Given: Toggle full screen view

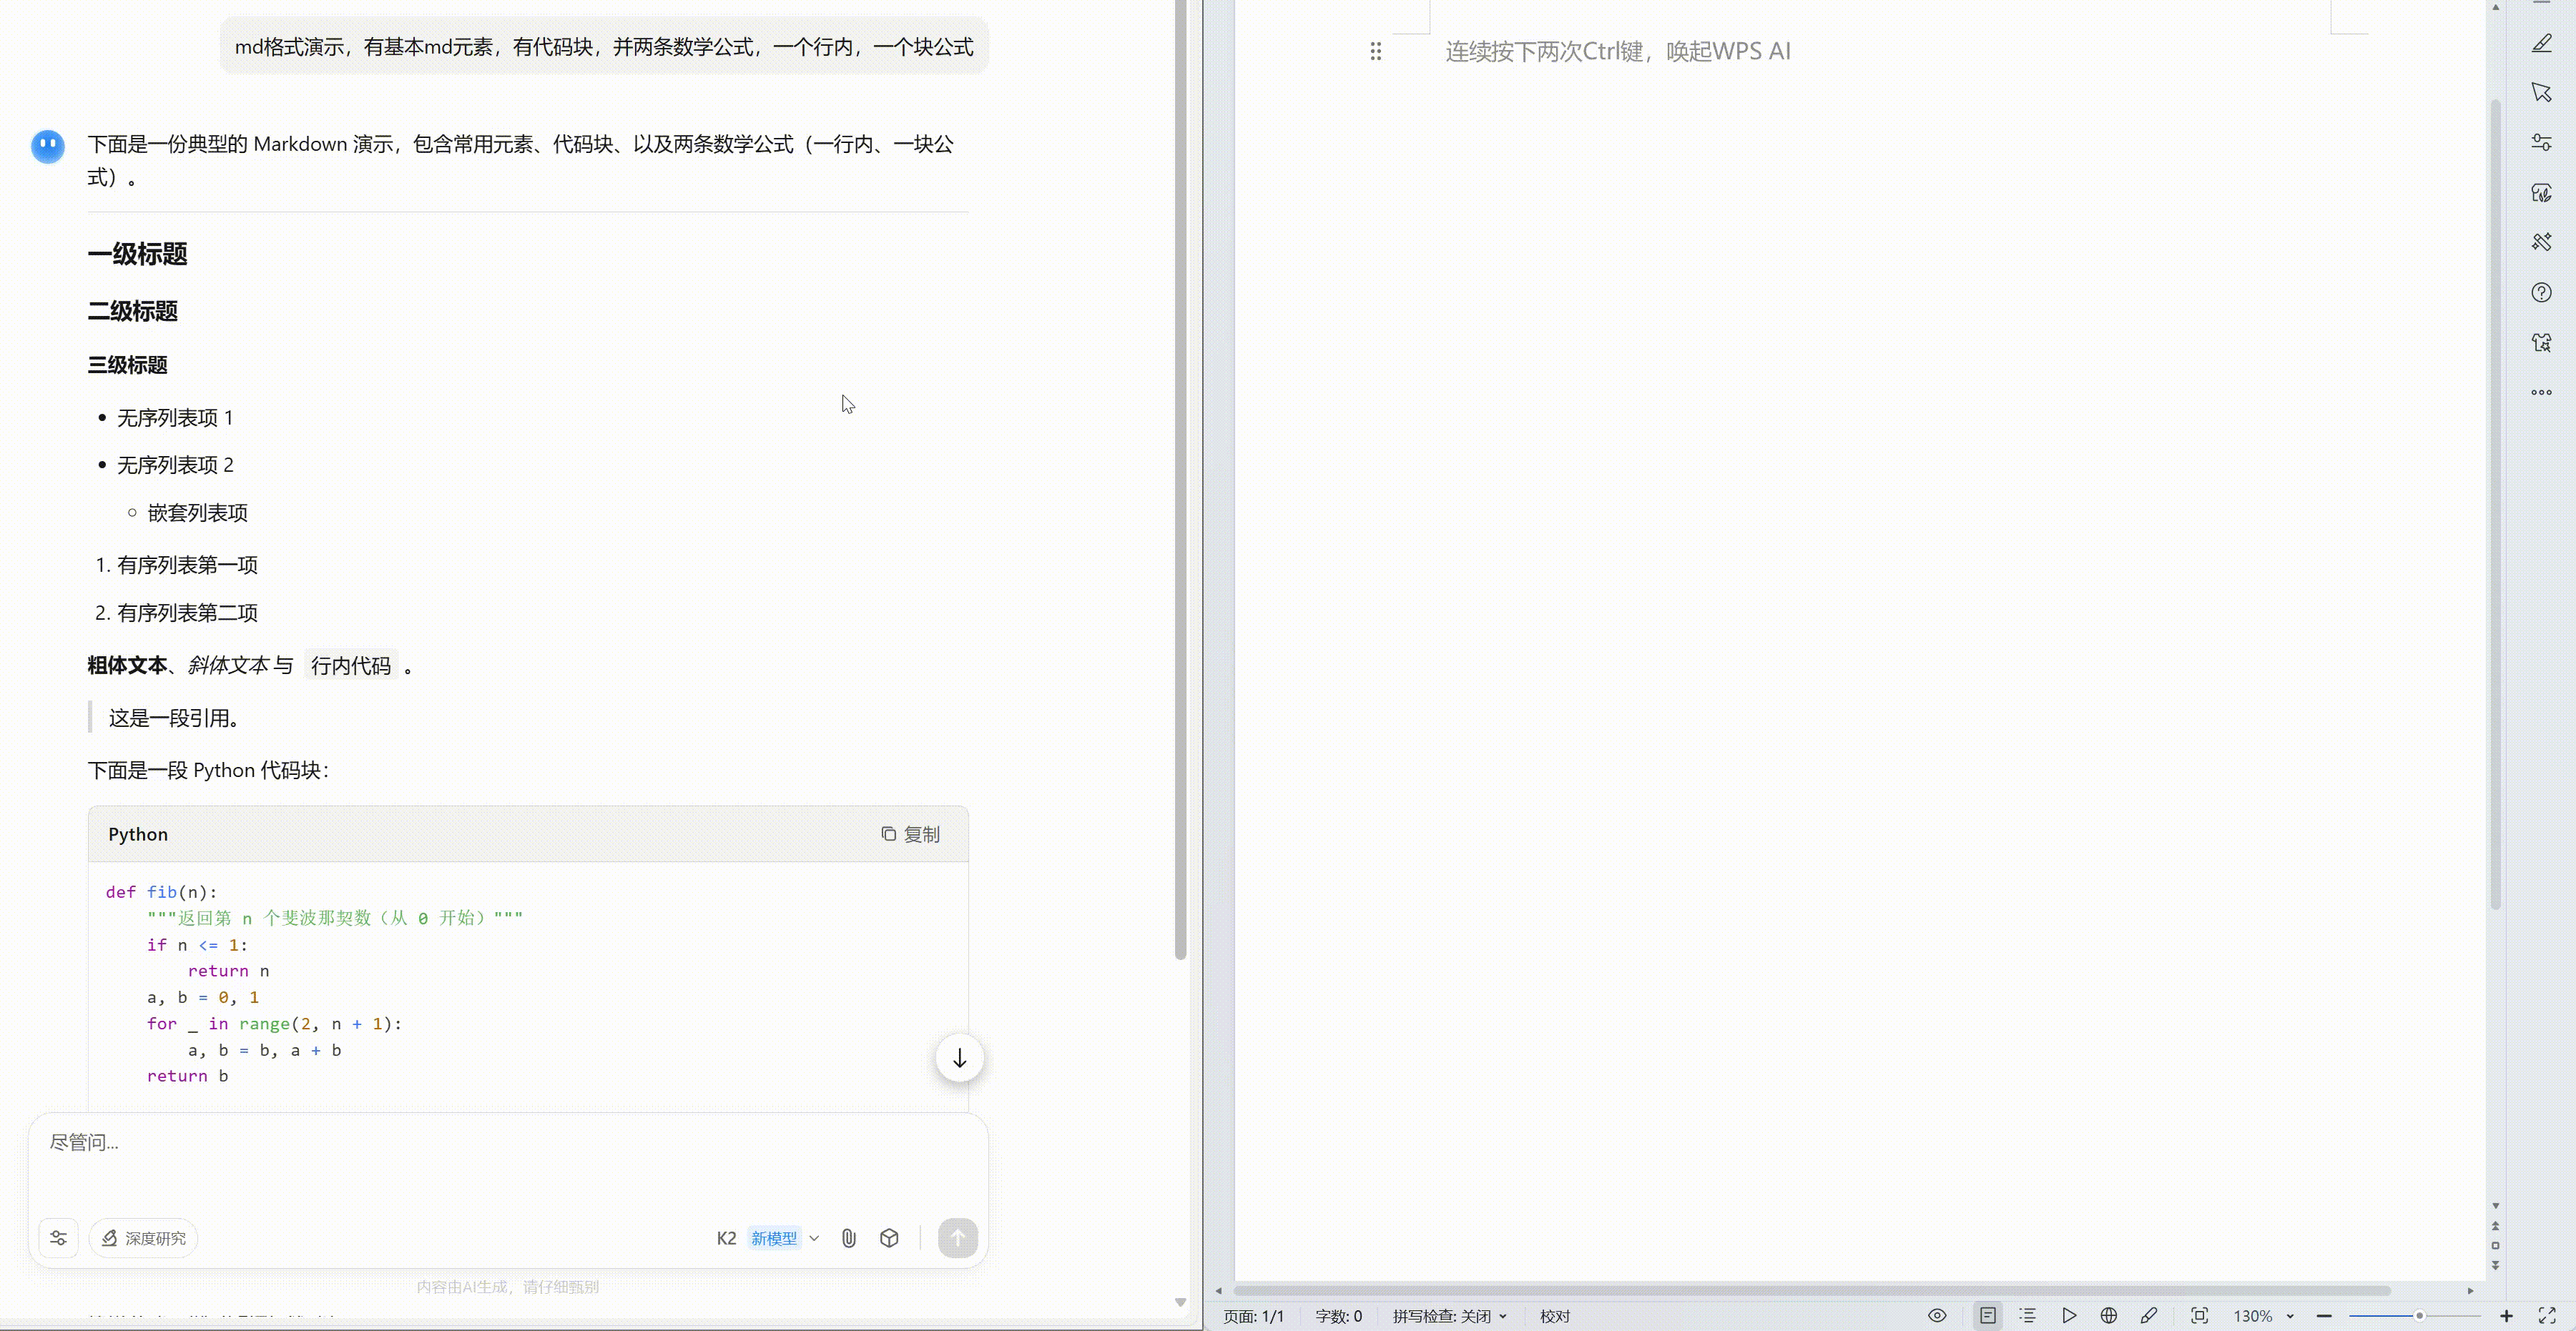Looking at the screenshot, I should 2546,1316.
